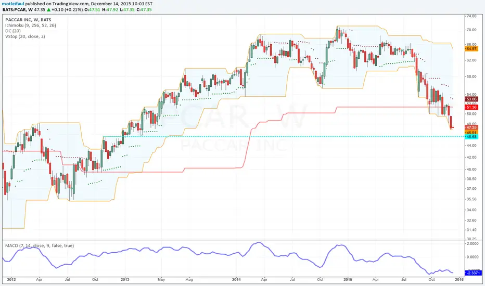Click the 2012 label on time axis
Screen dimensions: 485x286
11,280
